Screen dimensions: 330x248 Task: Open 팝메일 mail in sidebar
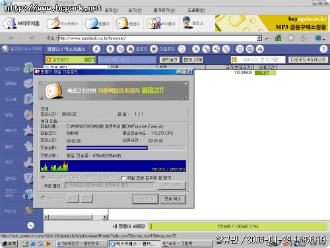pyautogui.click(x=18, y=83)
